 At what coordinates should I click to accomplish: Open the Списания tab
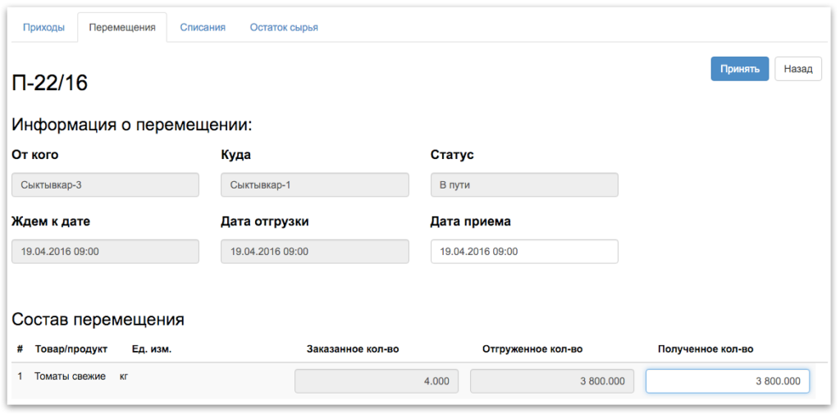tap(203, 27)
